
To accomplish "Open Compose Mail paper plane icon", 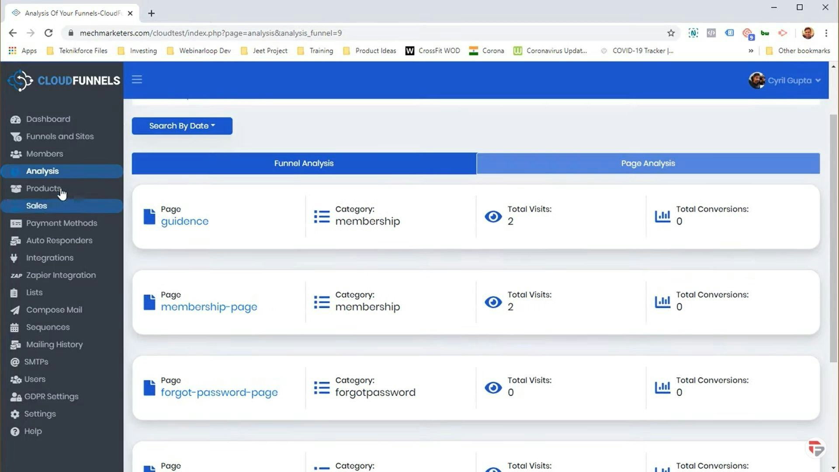I will click(x=15, y=310).
